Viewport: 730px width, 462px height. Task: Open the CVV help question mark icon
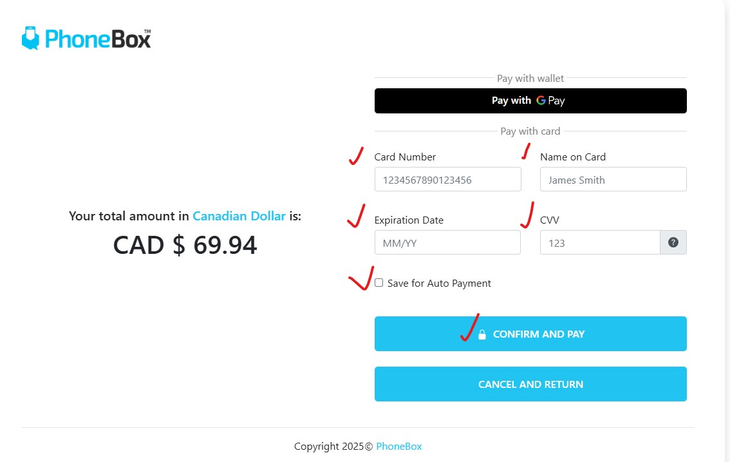(673, 242)
